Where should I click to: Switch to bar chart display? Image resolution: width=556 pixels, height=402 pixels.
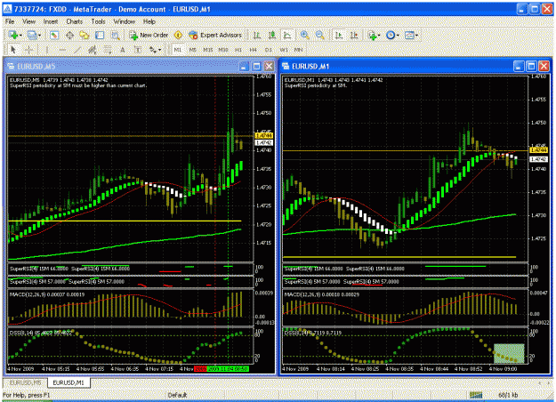pyautogui.click(x=257, y=35)
